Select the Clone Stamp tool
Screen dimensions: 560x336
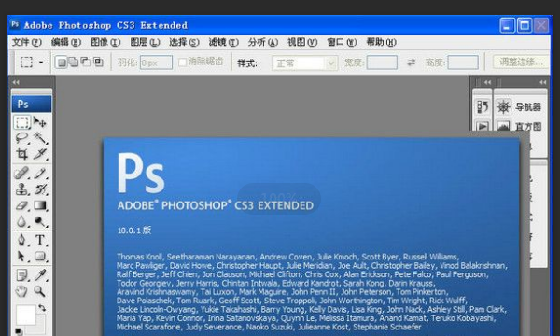21,189
